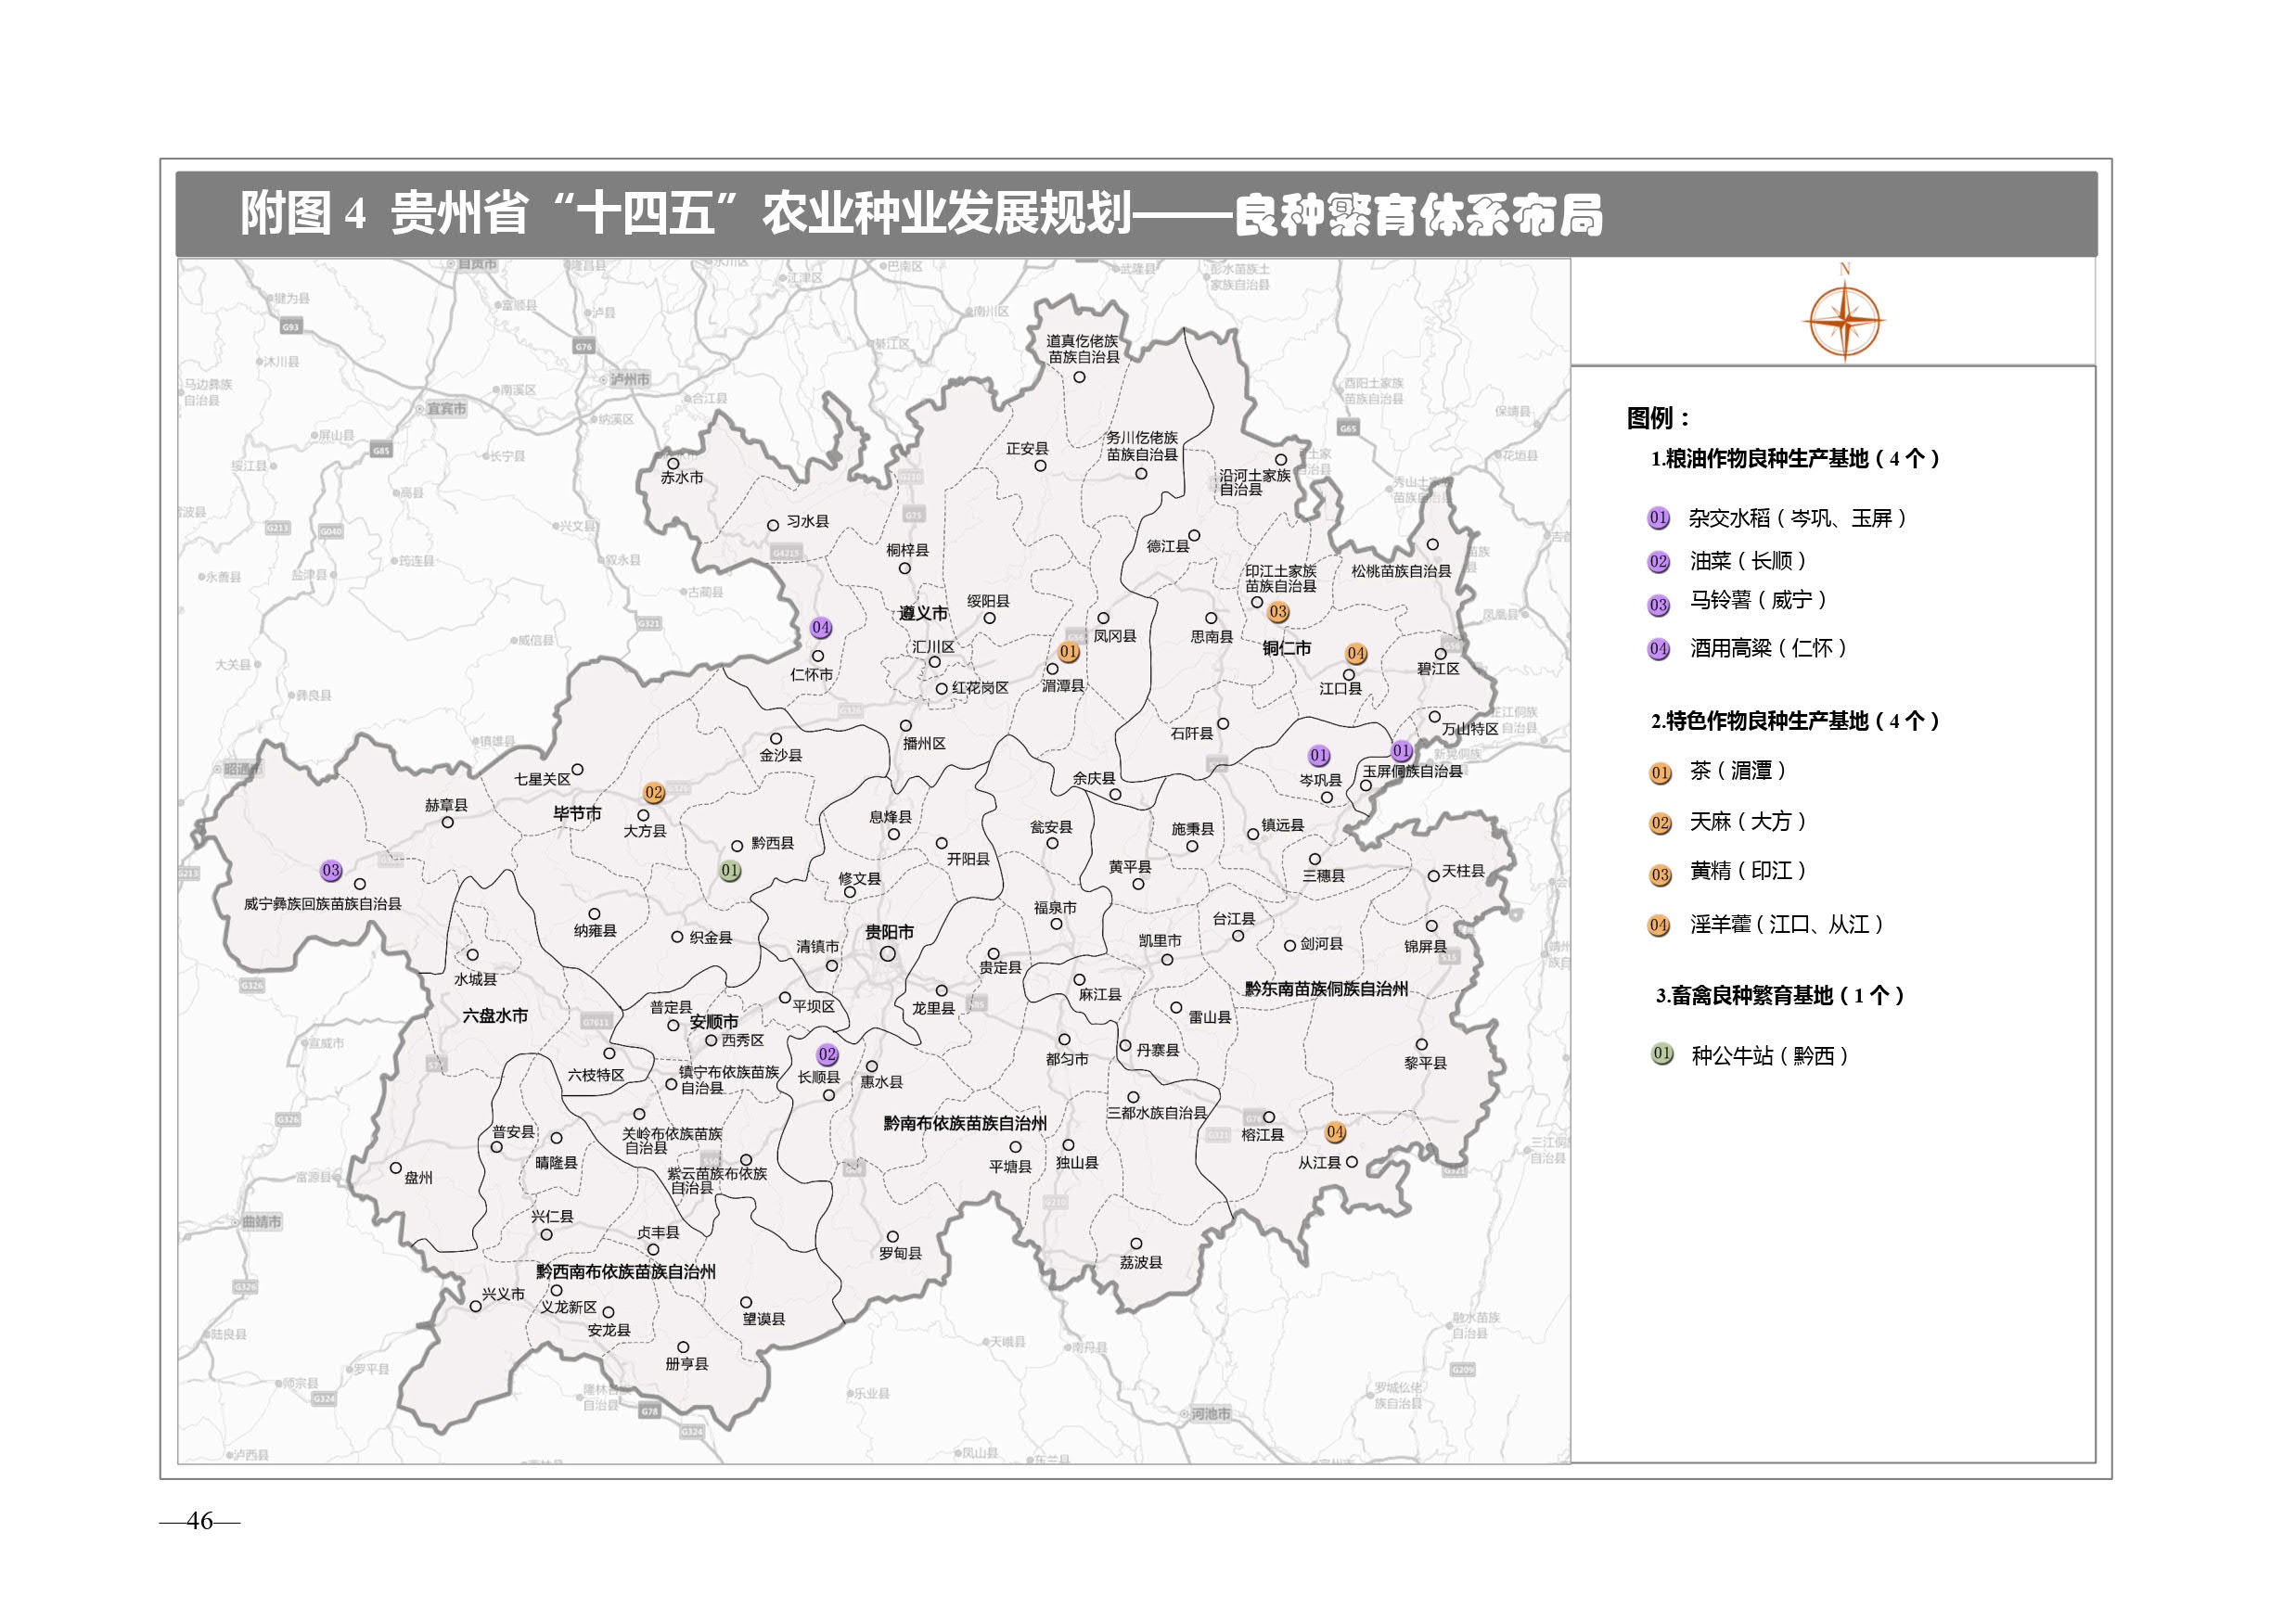Click legend orange 02 swatch beside 天麻

point(1660,823)
